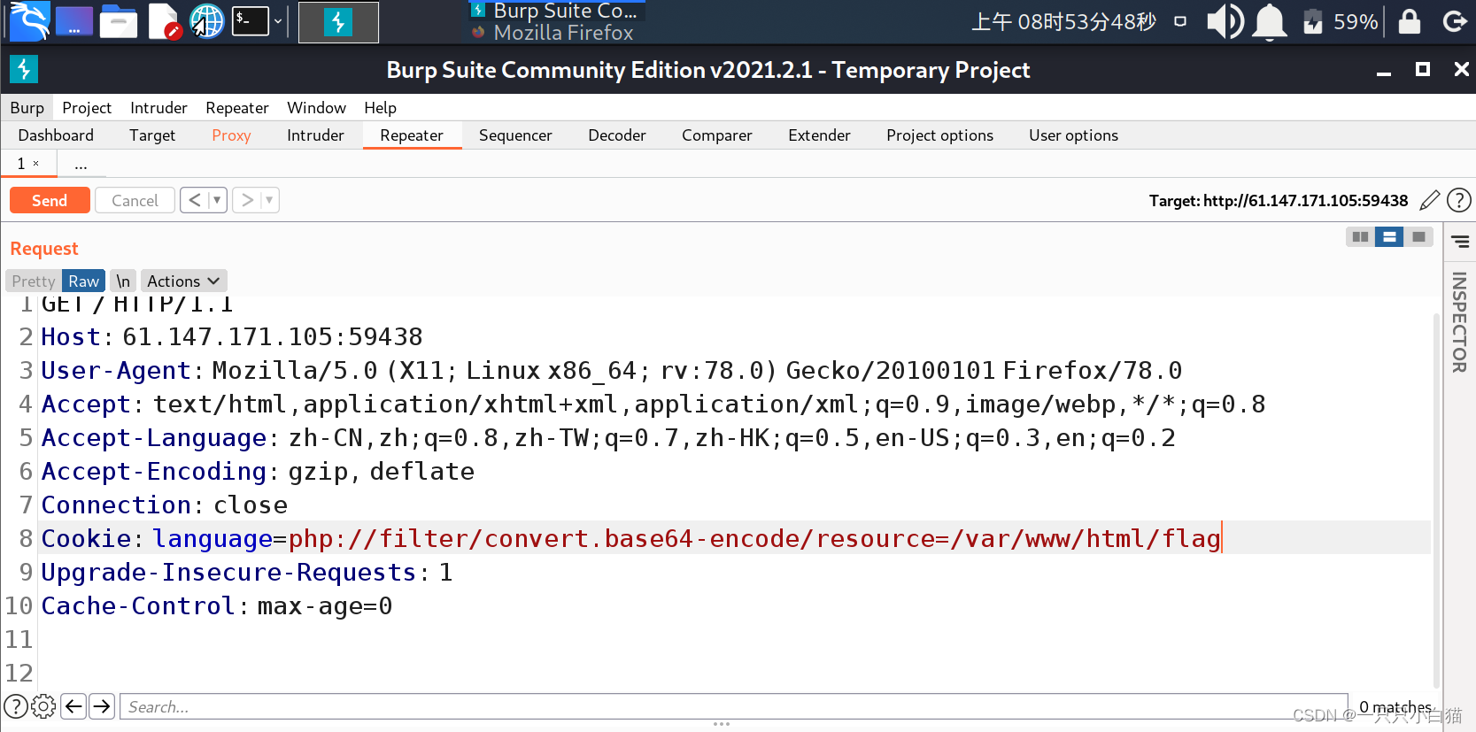Open the terminal emulator from the panel

click(251, 20)
